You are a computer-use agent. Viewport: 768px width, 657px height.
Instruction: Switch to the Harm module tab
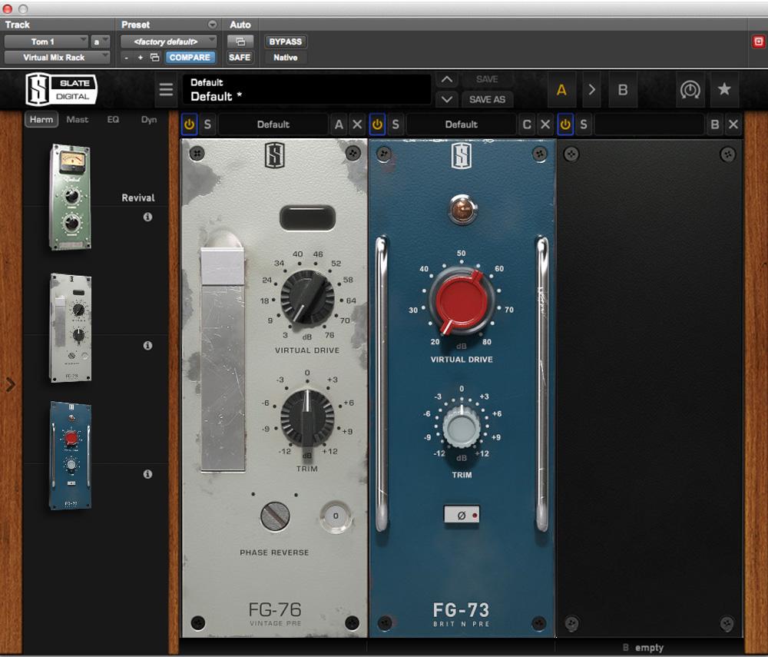pyautogui.click(x=41, y=120)
